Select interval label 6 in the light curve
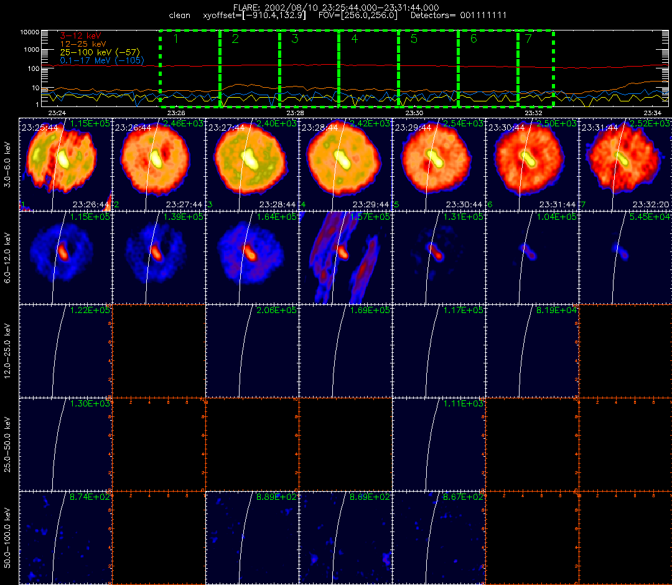 click(473, 39)
